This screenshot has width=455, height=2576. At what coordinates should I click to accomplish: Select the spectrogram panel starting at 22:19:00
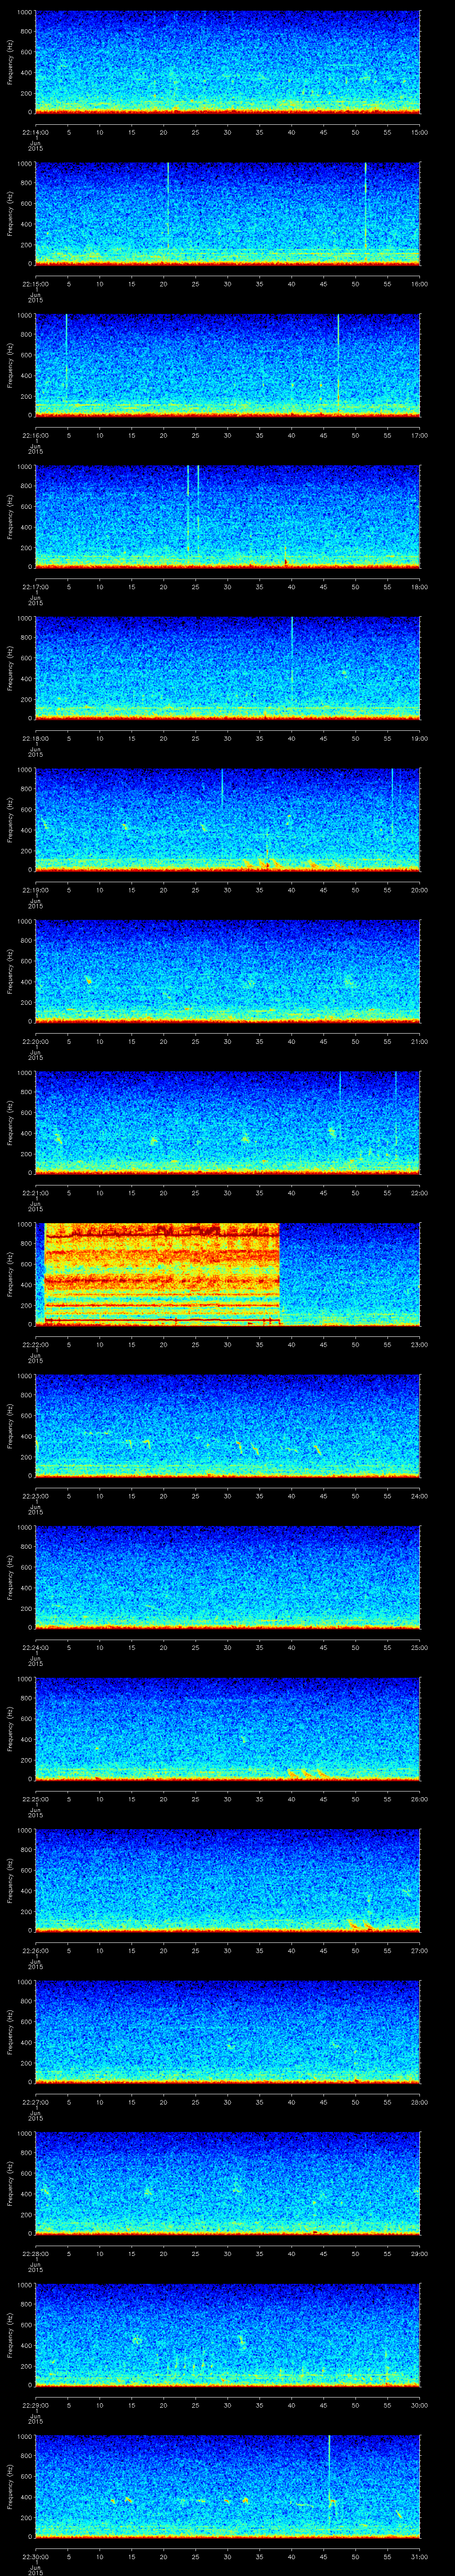point(227,819)
